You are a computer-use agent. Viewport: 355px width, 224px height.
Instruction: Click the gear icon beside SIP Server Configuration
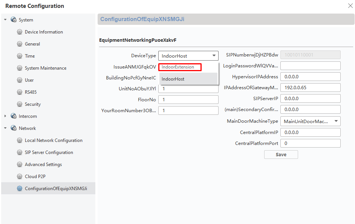coord(20,152)
